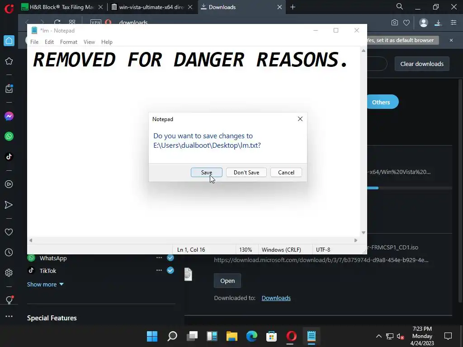Click the heart icon in Opera address bar
This screenshot has height=347, width=463.
[x=406, y=23]
